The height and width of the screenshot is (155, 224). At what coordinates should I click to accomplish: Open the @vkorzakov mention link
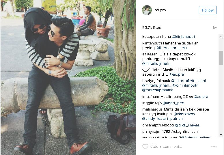pos(184,114)
